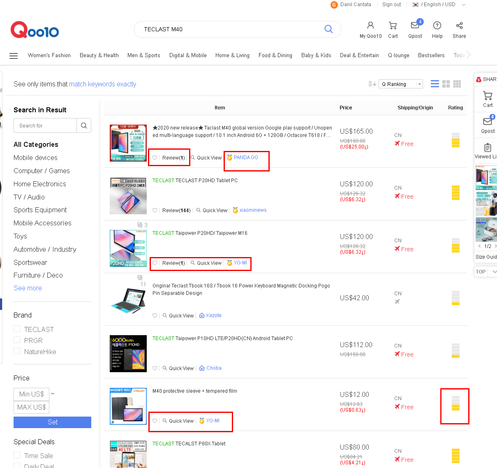The image size is (497, 468).
Task: Click the rating bar of Tbook 16S keyboard
Action: pyautogui.click(x=455, y=298)
